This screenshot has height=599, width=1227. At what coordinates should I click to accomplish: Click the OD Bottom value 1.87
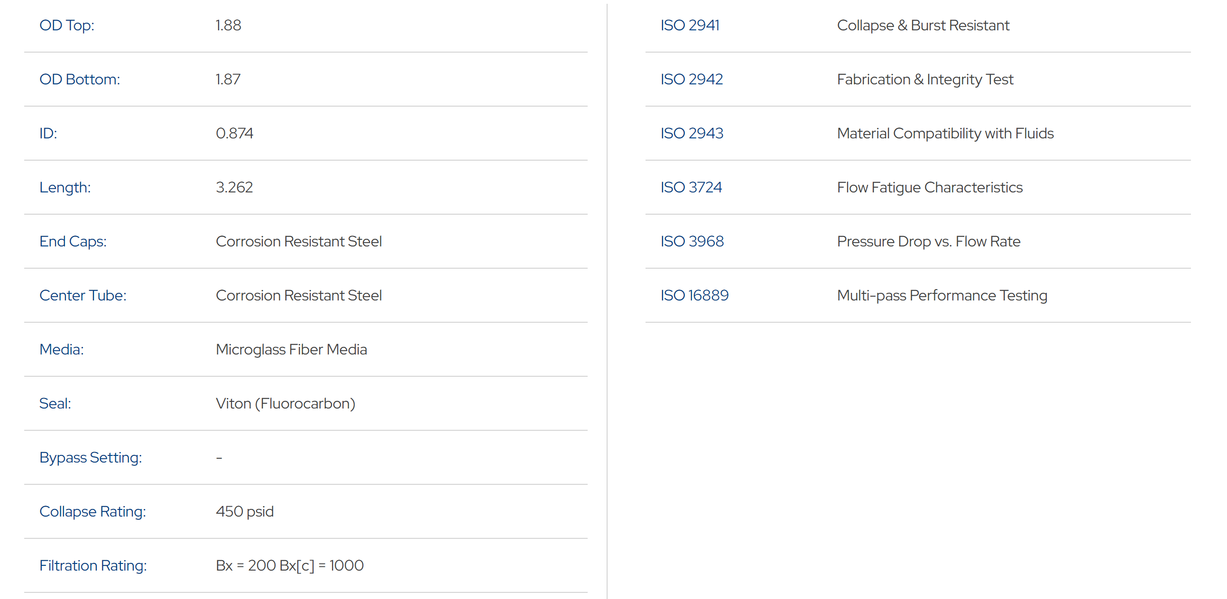(x=228, y=79)
